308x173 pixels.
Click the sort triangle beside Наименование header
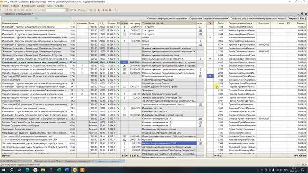74,23
